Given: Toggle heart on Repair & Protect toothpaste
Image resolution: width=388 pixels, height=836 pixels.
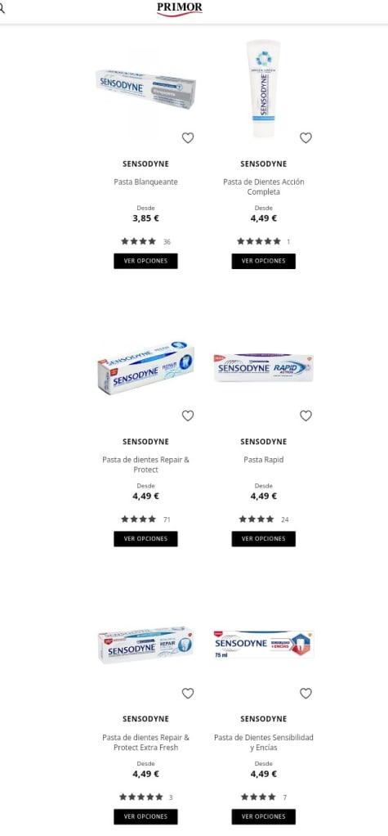Looking at the screenshot, I should (188, 416).
